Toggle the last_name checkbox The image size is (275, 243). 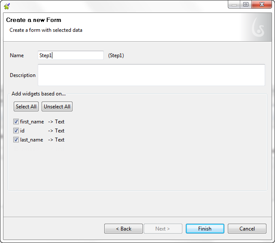(16, 140)
